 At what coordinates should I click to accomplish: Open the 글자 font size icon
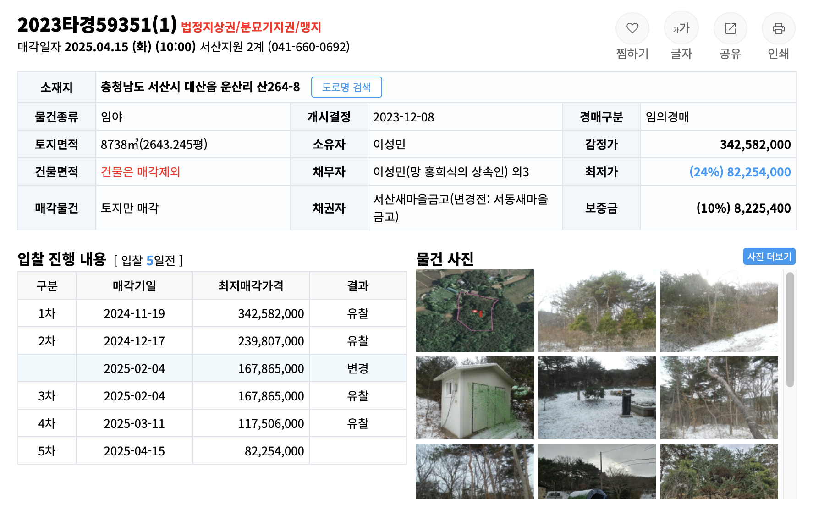681,28
